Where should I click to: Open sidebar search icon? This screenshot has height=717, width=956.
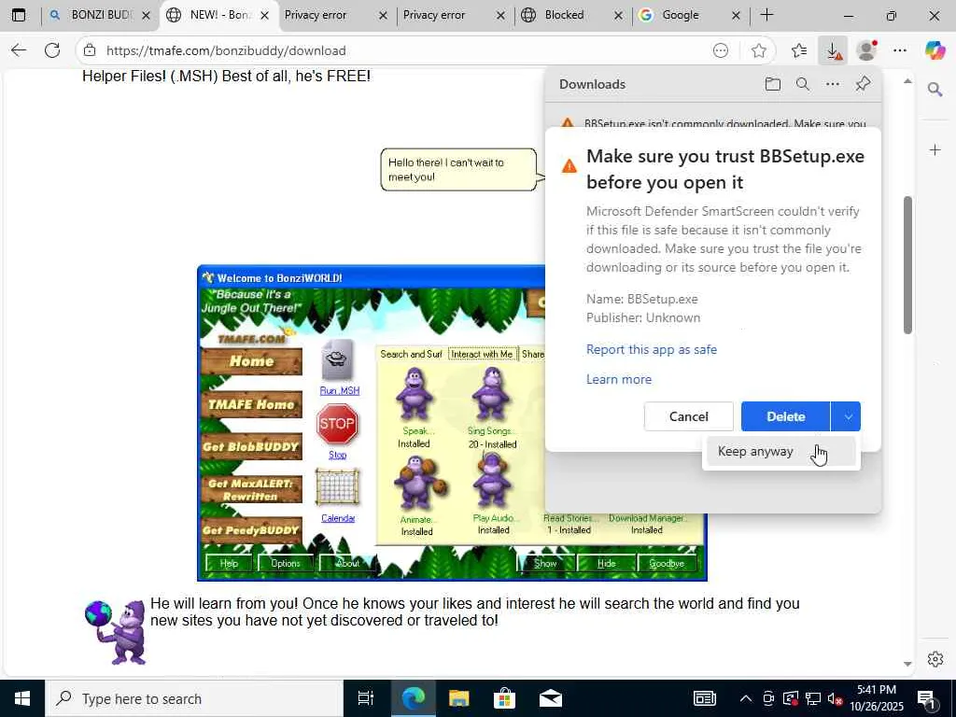(935, 91)
